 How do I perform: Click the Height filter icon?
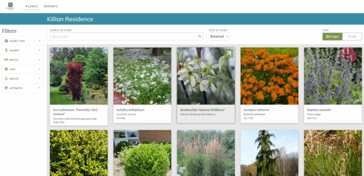point(6,50)
